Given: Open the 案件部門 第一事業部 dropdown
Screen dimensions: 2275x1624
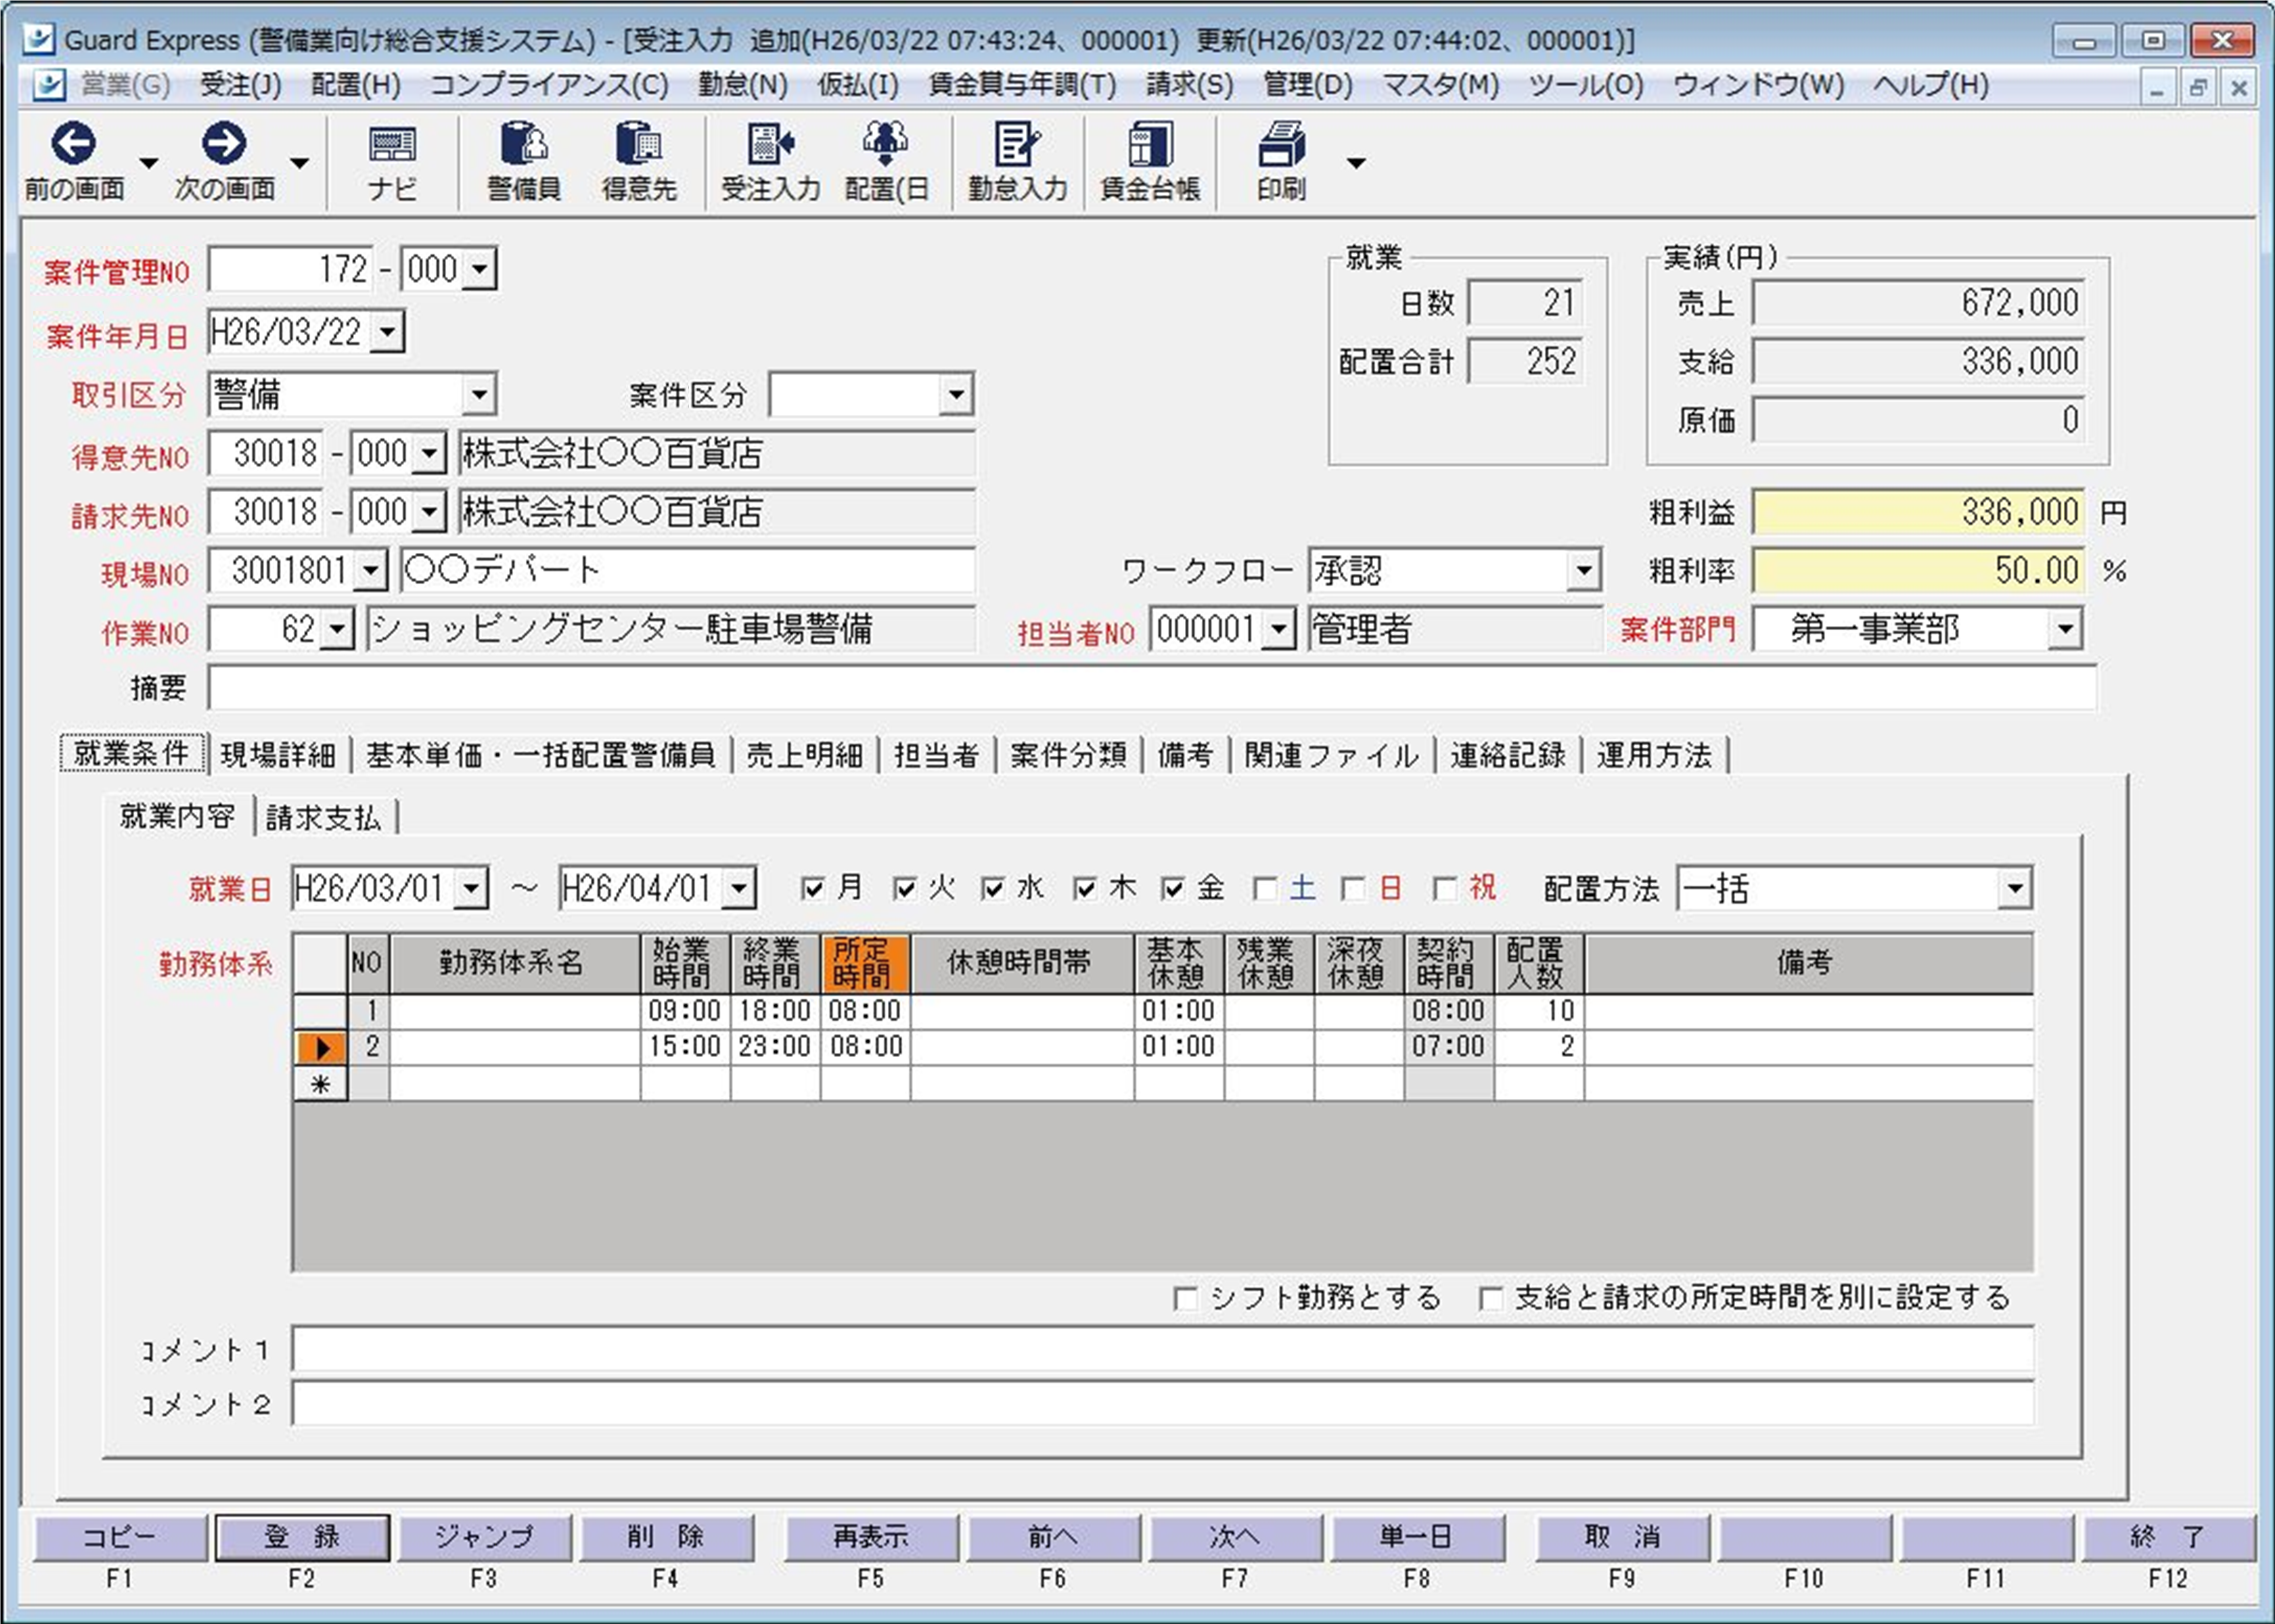Looking at the screenshot, I should (x=2065, y=629).
